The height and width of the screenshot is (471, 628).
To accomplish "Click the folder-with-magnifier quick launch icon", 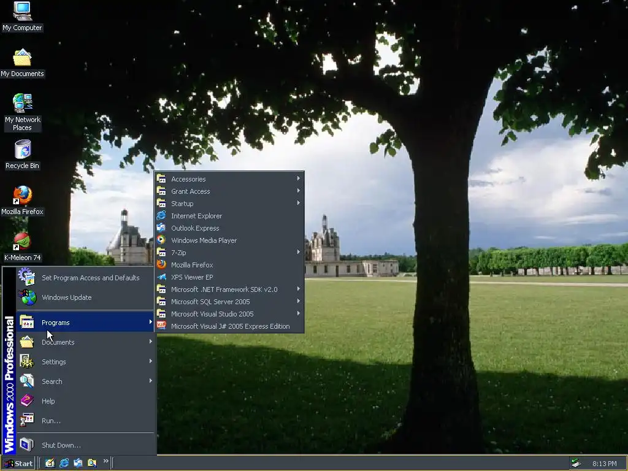I will [x=92, y=463].
